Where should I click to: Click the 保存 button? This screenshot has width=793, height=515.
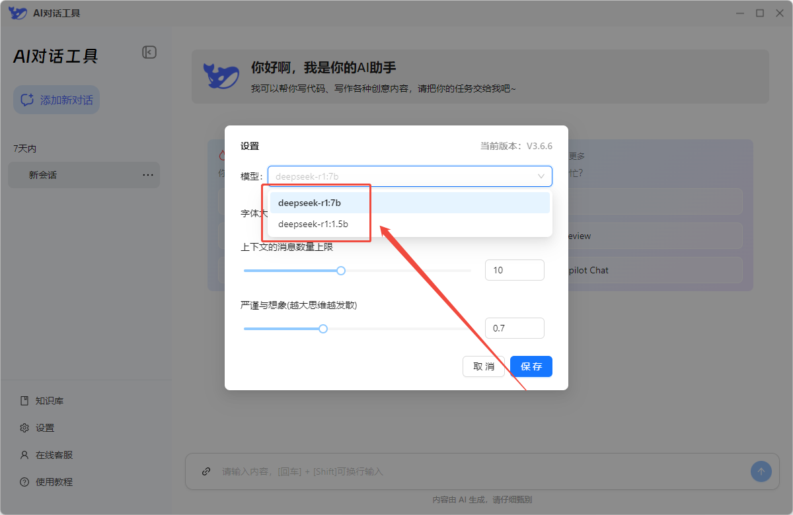[531, 366]
